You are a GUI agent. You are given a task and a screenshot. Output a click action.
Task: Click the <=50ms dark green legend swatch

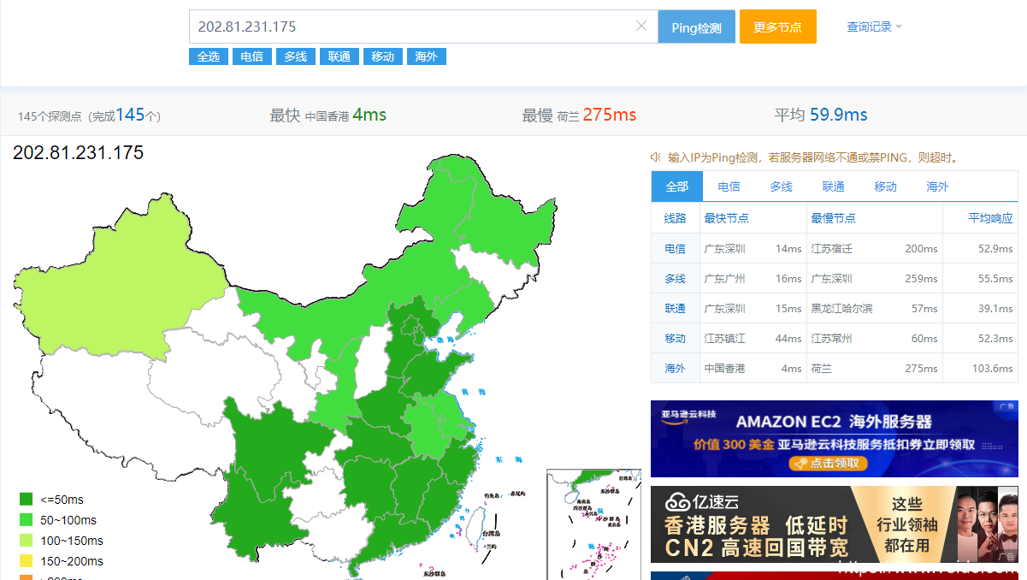point(27,497)
